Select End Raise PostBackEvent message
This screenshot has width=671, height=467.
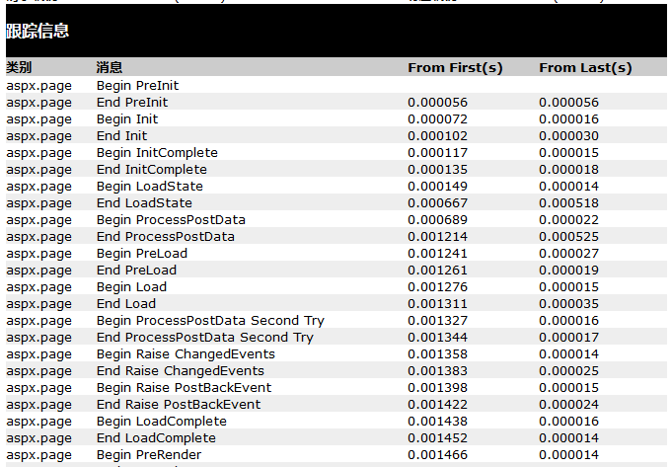[x=179, y=404]
